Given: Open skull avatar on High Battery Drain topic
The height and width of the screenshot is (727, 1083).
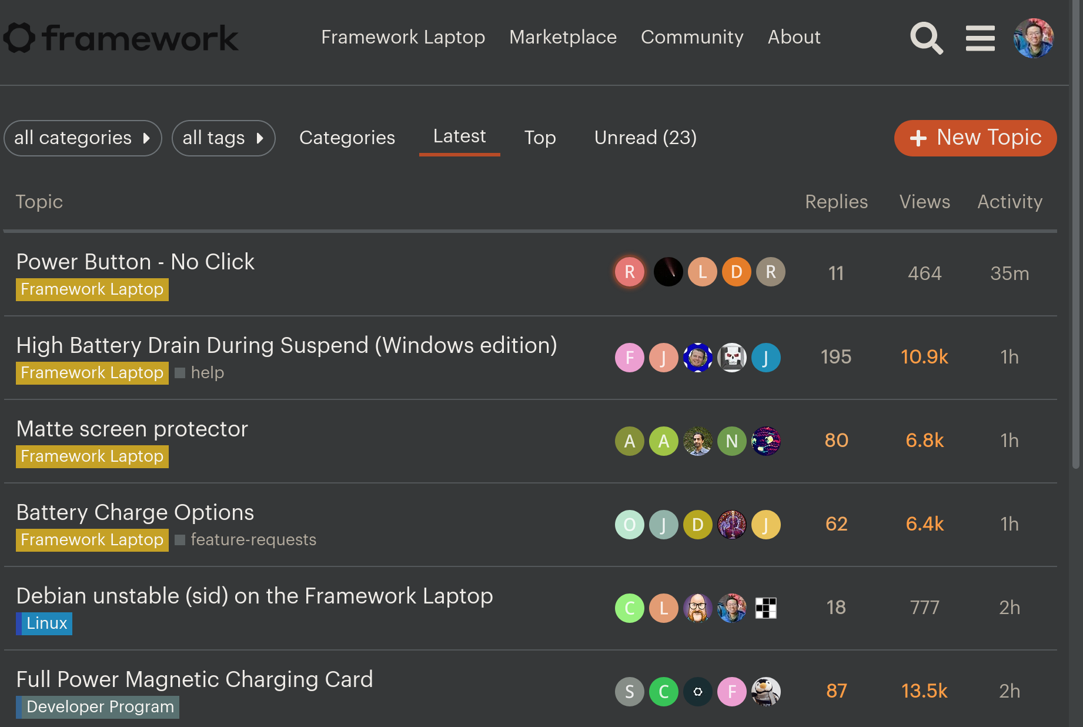Looking at the screenshot, I should click(732, 357).
